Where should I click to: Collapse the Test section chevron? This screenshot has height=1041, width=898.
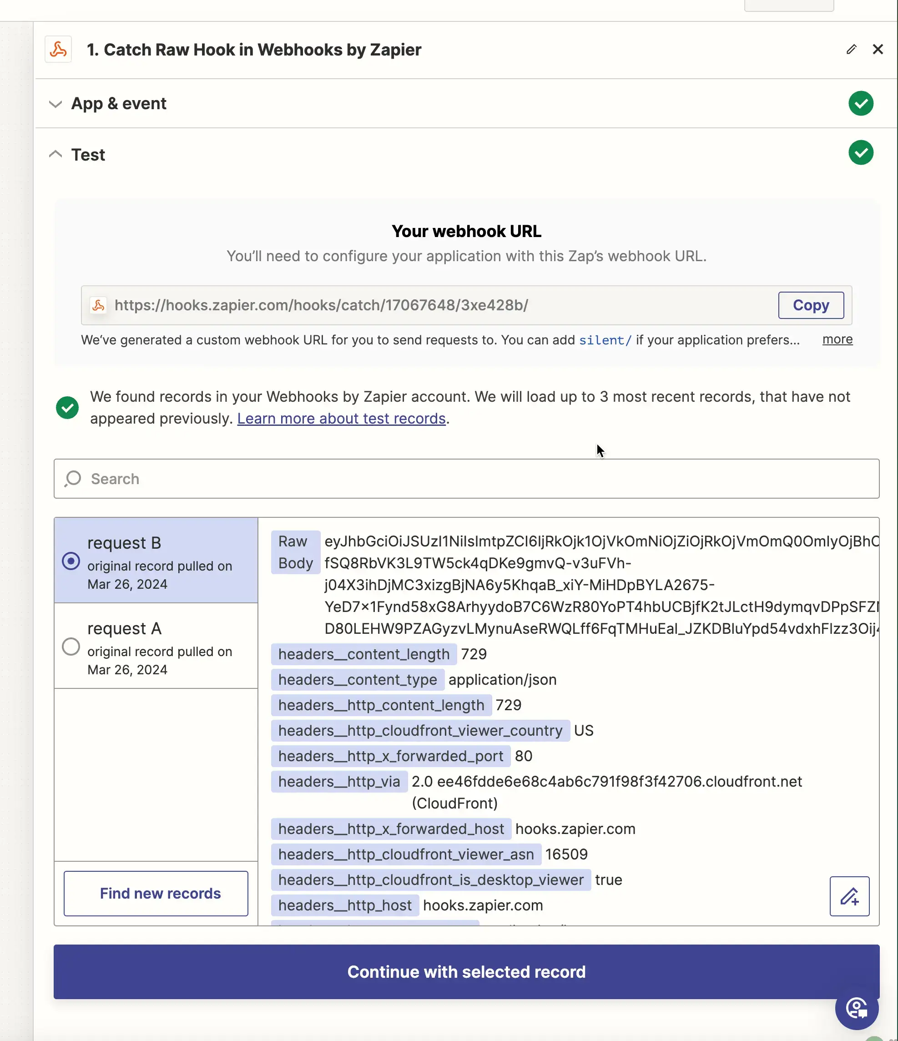[55, 154]
